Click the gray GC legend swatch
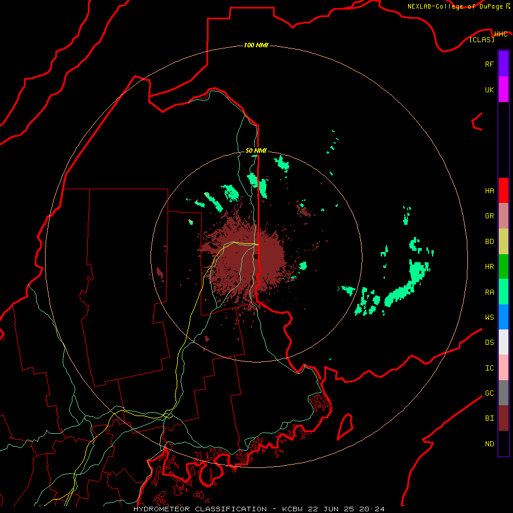This screenshot has height=513, width=513. (503, 393)
